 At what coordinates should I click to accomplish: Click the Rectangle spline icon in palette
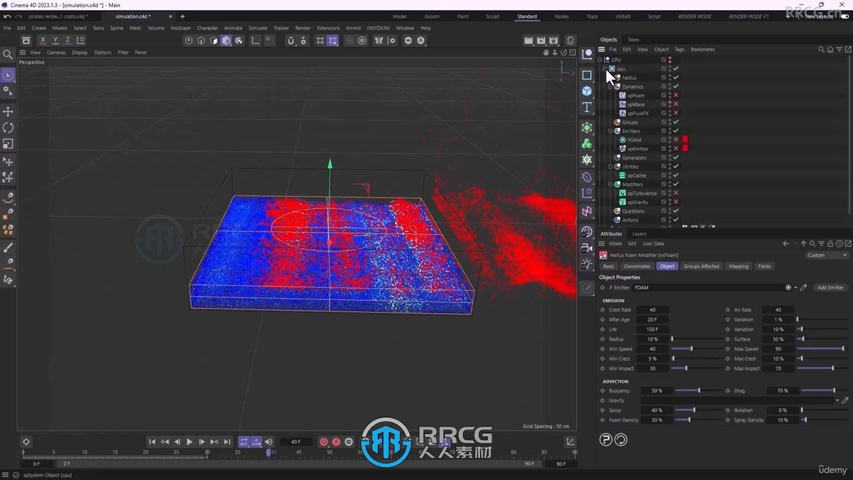tap(587, 75)
